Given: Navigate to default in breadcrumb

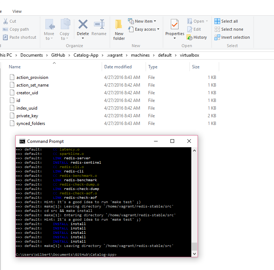Looking at the screenshot, I should pyautogui.click(x=165, y=55).
